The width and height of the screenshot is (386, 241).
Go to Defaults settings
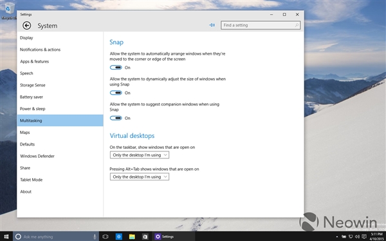[x=60, y=144]
